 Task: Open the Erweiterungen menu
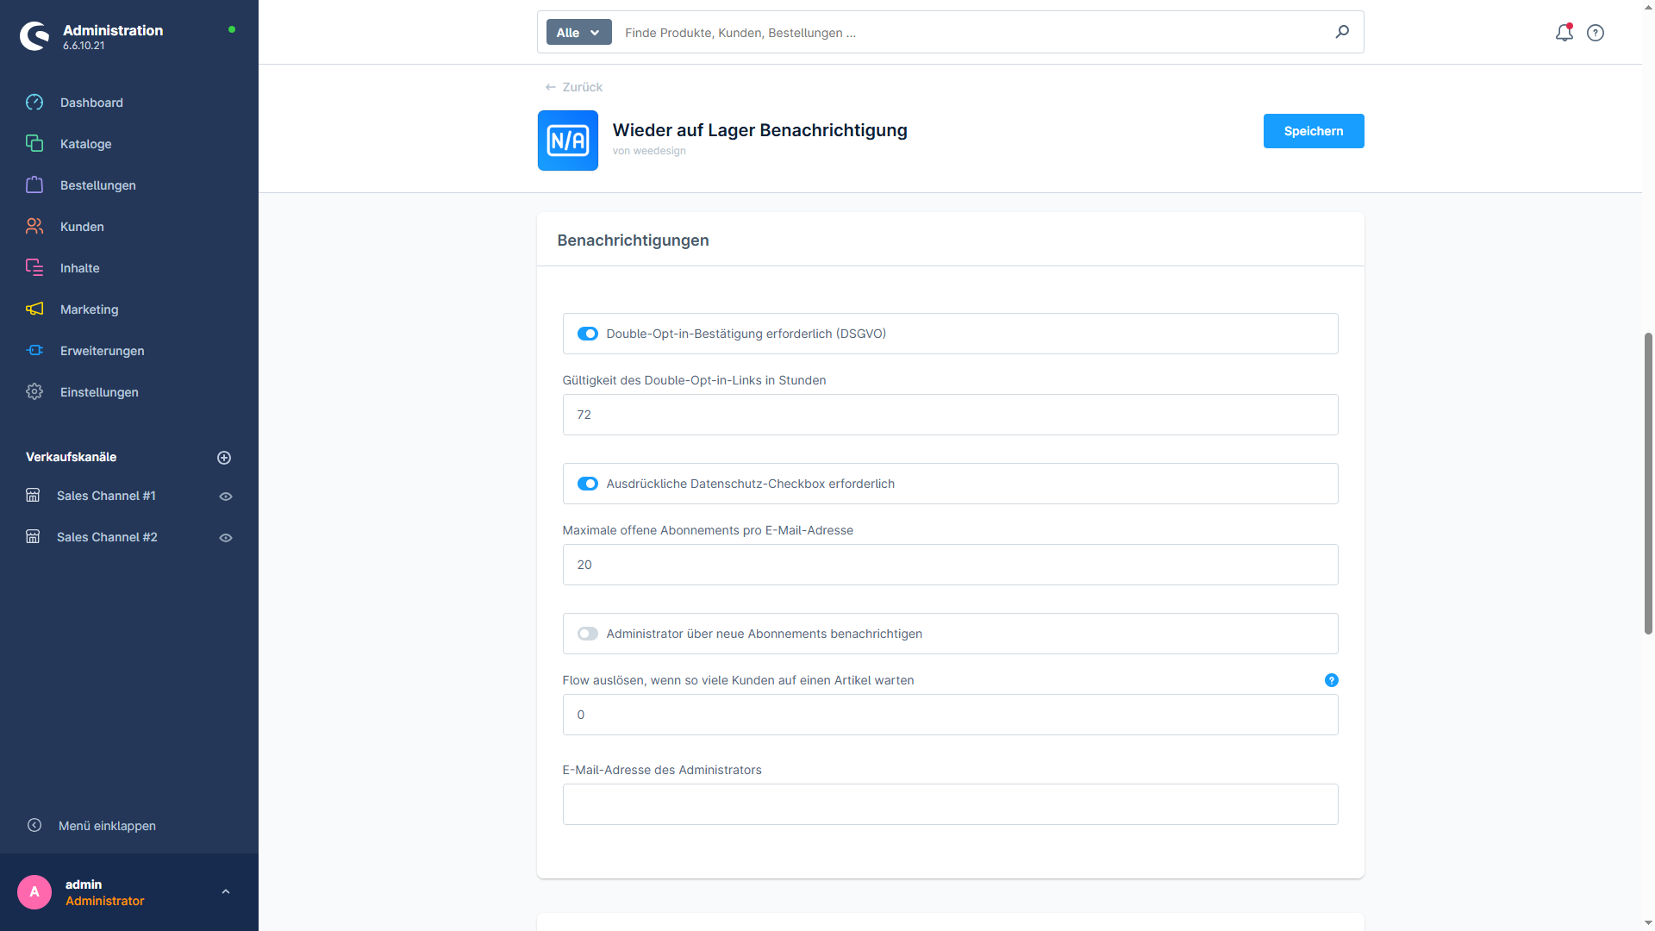pos(102,351)
